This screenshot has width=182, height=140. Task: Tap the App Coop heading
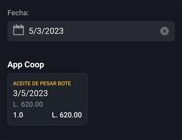click(x=26, y=65)
